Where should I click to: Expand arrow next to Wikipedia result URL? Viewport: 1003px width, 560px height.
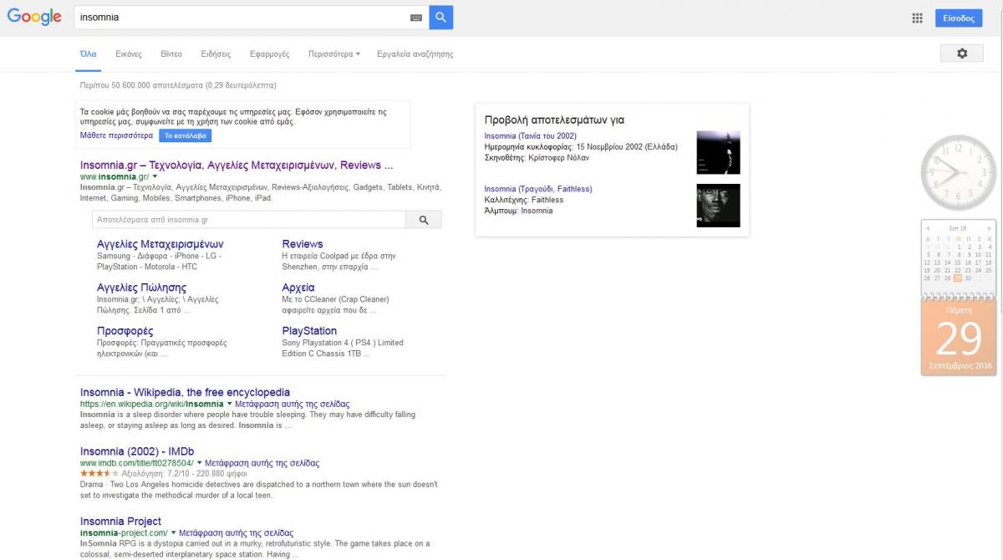(230, 404)
